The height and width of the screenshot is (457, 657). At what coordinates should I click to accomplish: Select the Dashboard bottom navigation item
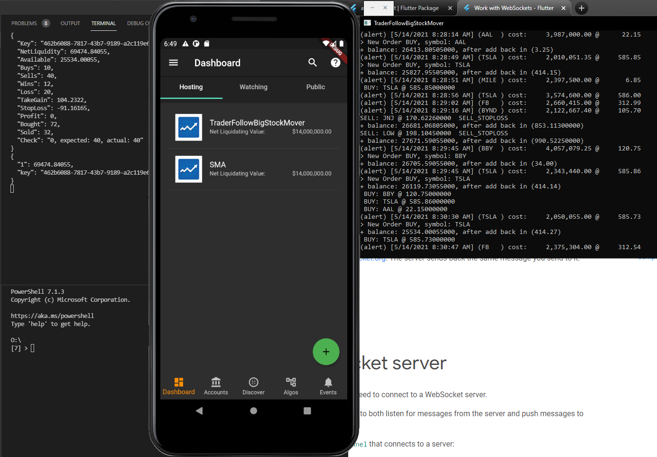179,386
